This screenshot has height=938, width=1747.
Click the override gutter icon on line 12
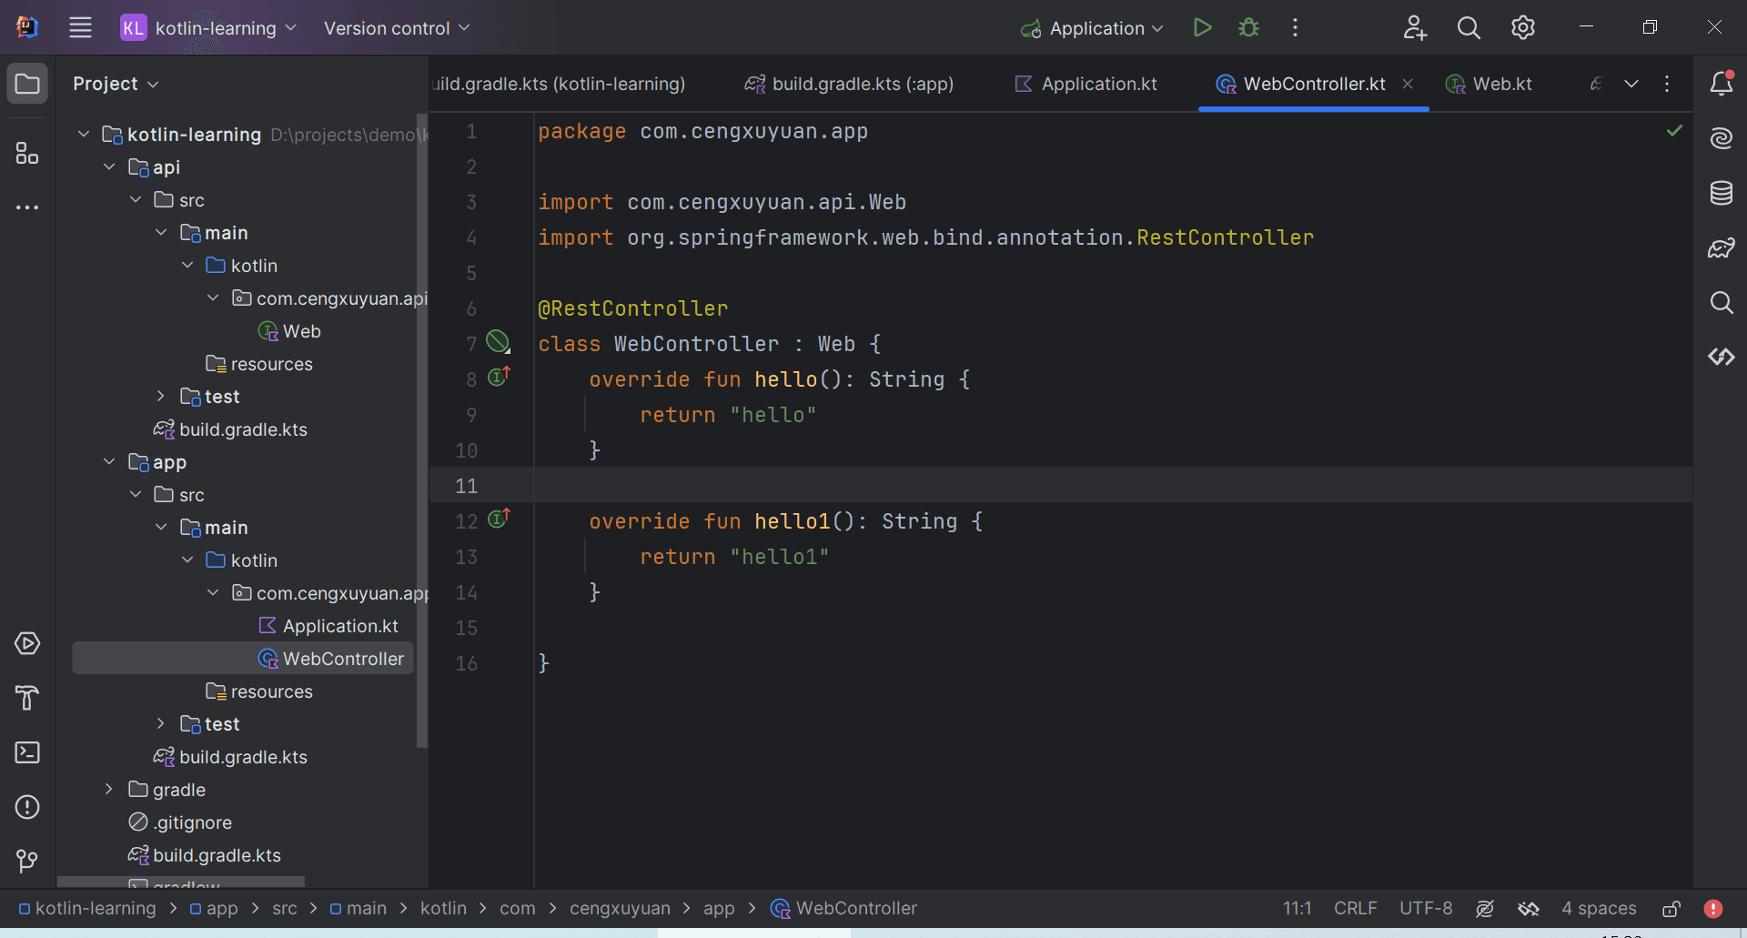[499, 518]
